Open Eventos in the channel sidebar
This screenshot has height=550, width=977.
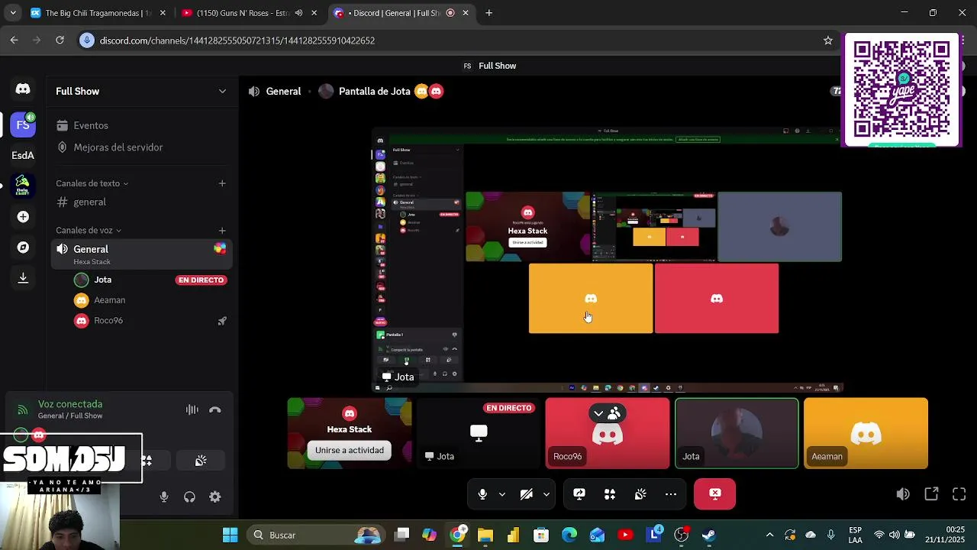click(x=91, y=125)
